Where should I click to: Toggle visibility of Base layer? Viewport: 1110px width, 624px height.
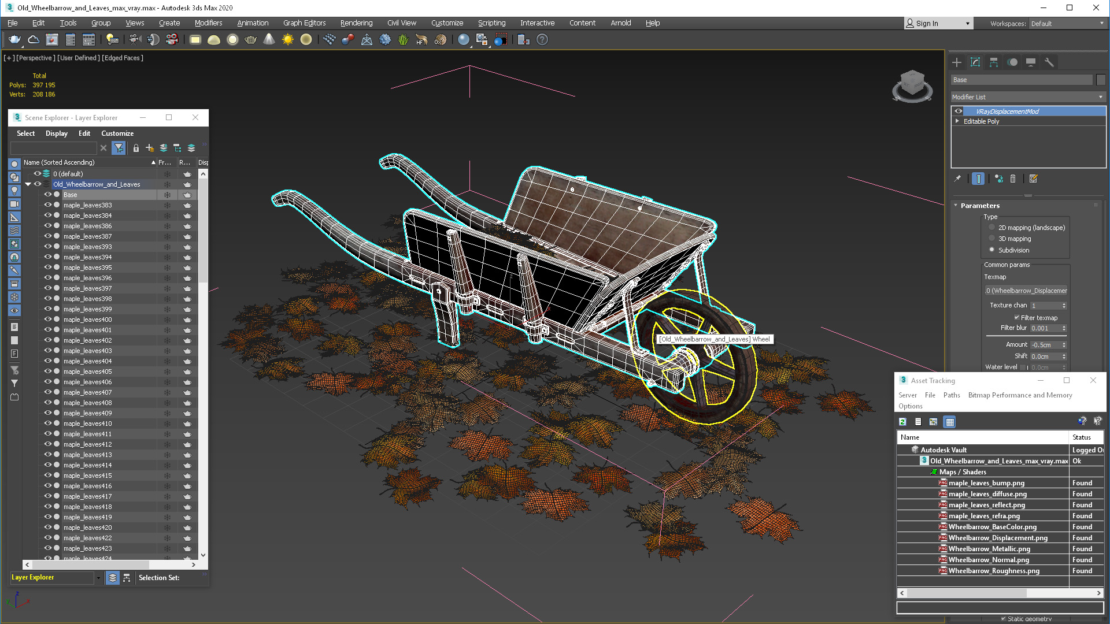pos(47,194)
